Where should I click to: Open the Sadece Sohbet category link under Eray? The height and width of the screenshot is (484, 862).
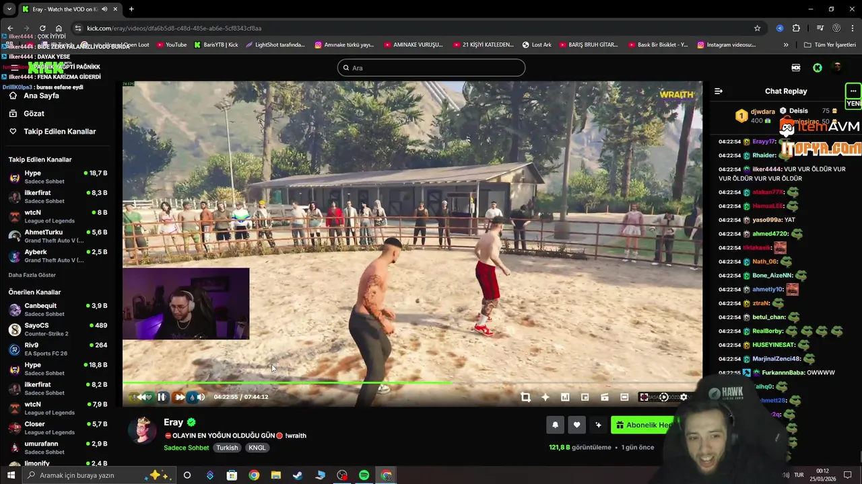(187, 448)
